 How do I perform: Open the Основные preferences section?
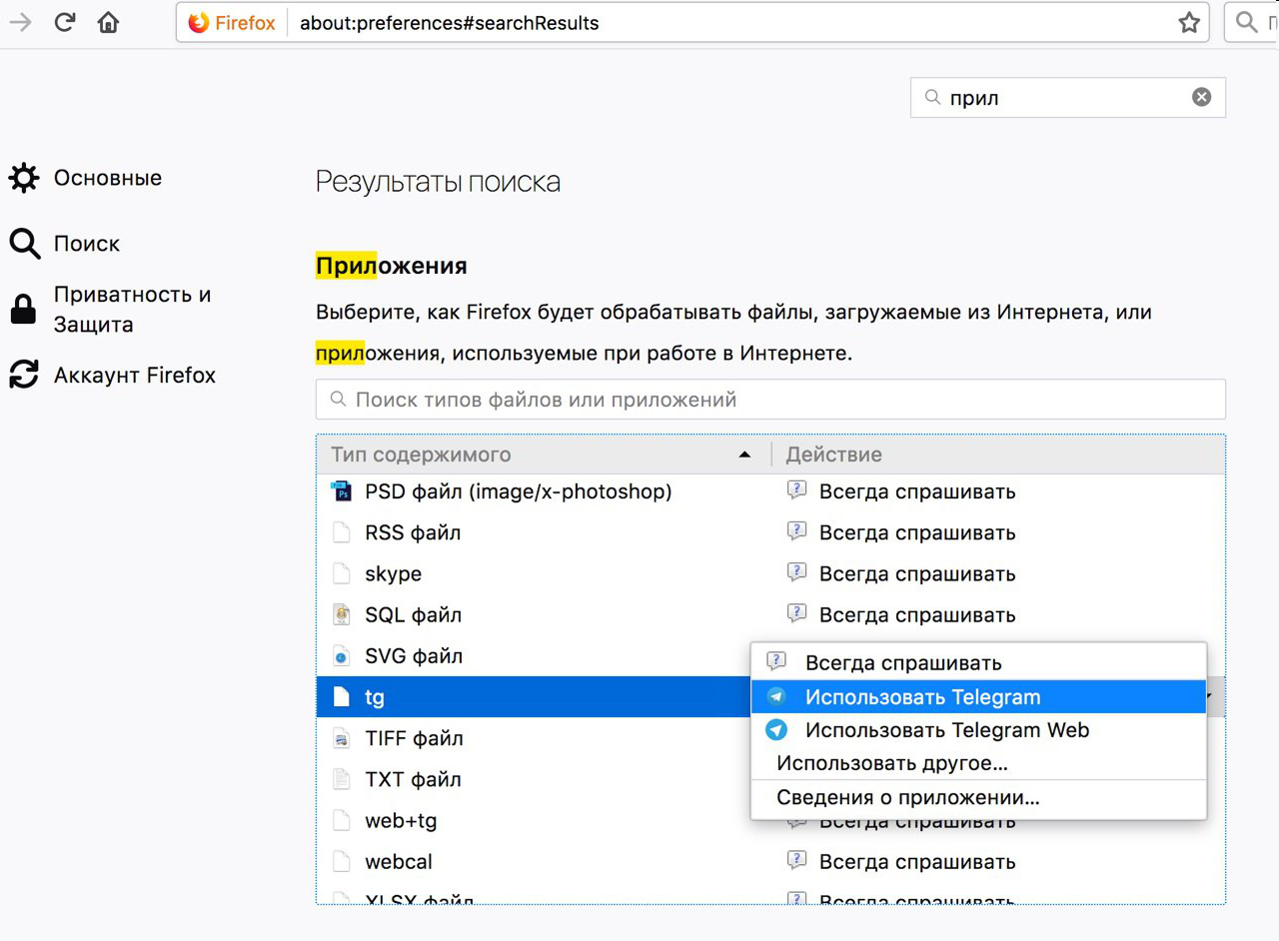[108, 179]
